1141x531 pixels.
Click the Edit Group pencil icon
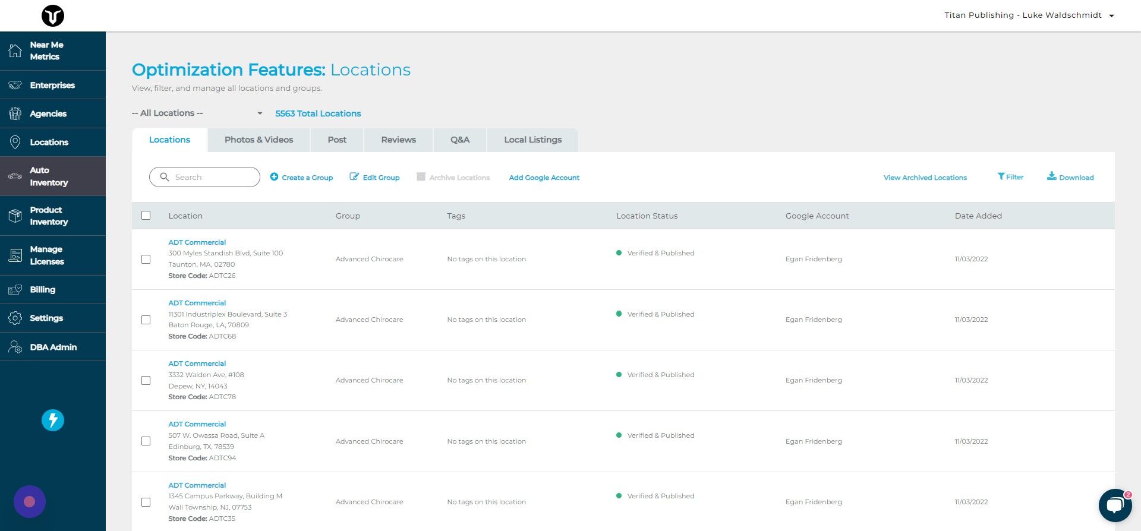pos(354,176)
